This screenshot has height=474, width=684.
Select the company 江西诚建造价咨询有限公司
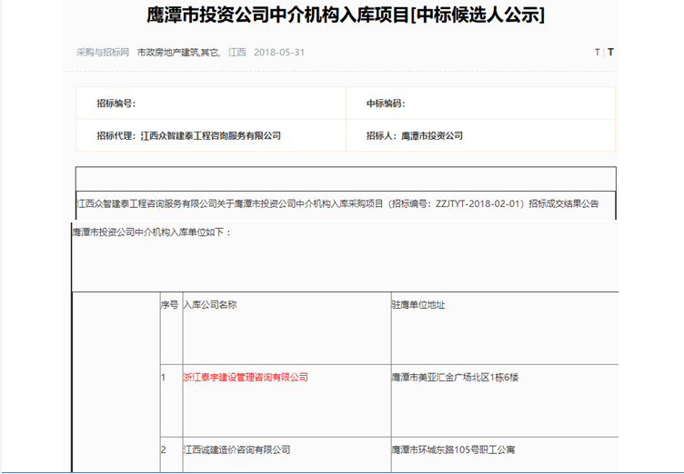236,449
